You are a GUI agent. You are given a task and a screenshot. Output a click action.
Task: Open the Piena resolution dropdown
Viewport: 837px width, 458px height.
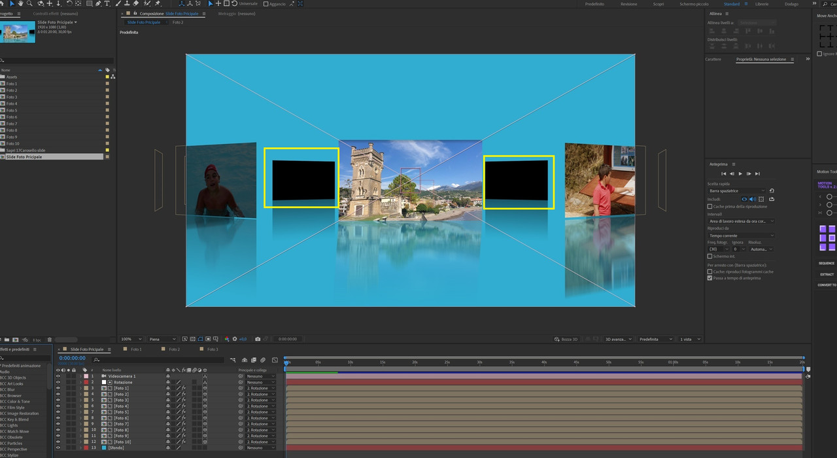point(162,339)
